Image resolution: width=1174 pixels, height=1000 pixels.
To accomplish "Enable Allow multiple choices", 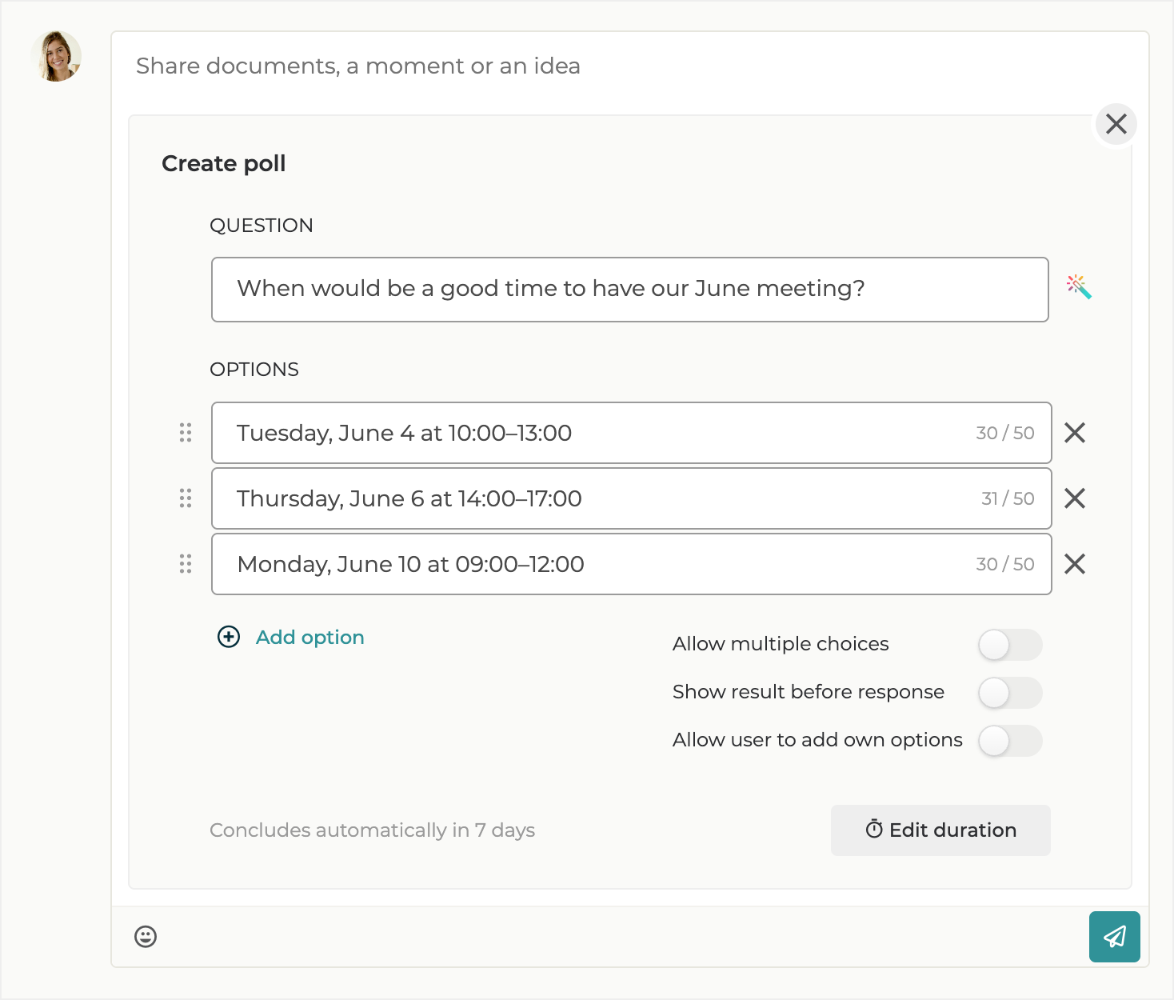I will (1009, 645).
